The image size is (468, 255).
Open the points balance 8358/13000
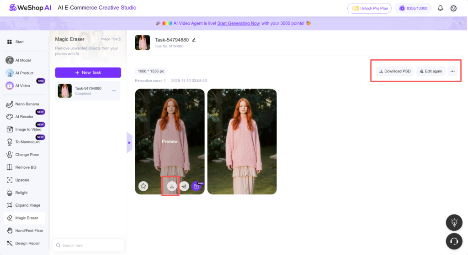pyautogui.click(x=413, y=8)
